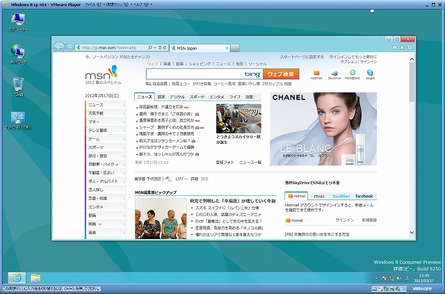Open the Skype icon shortcut

click(370, 75)
